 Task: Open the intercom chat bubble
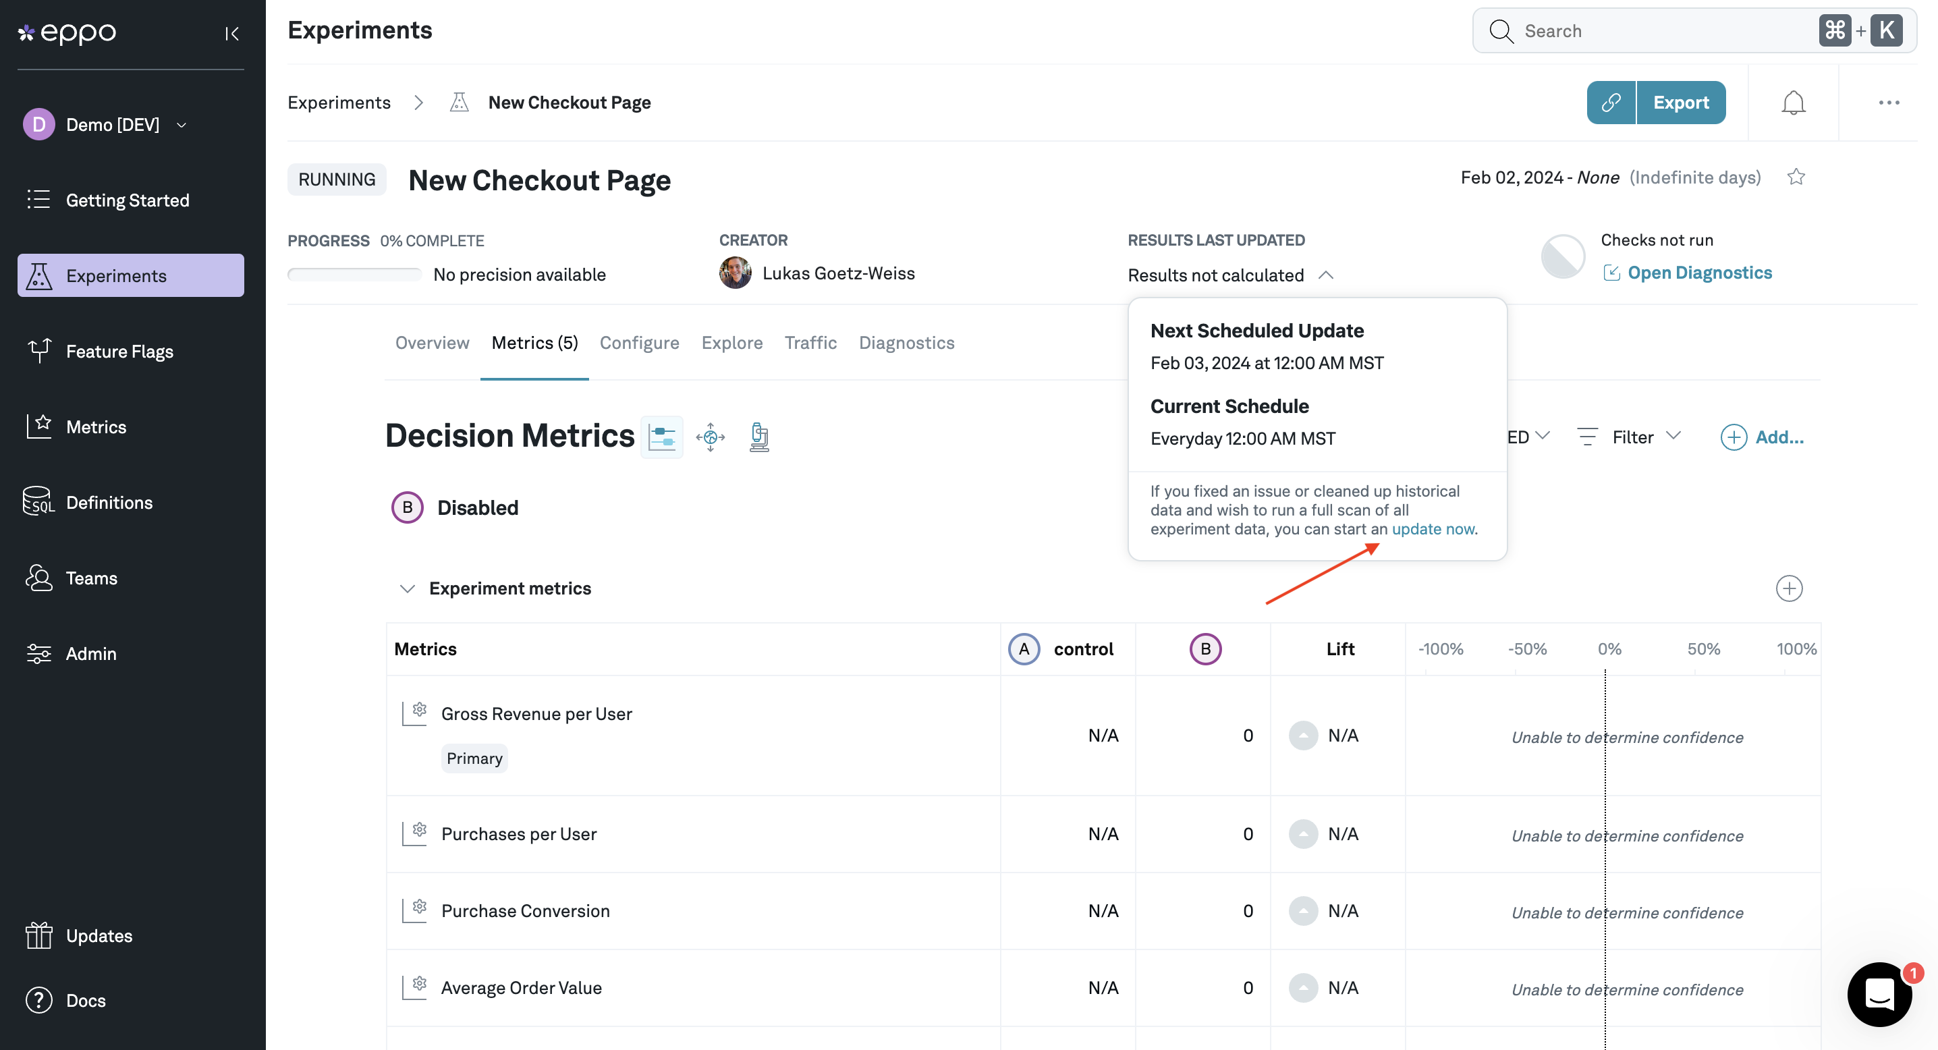click(x=1879, y=995)
